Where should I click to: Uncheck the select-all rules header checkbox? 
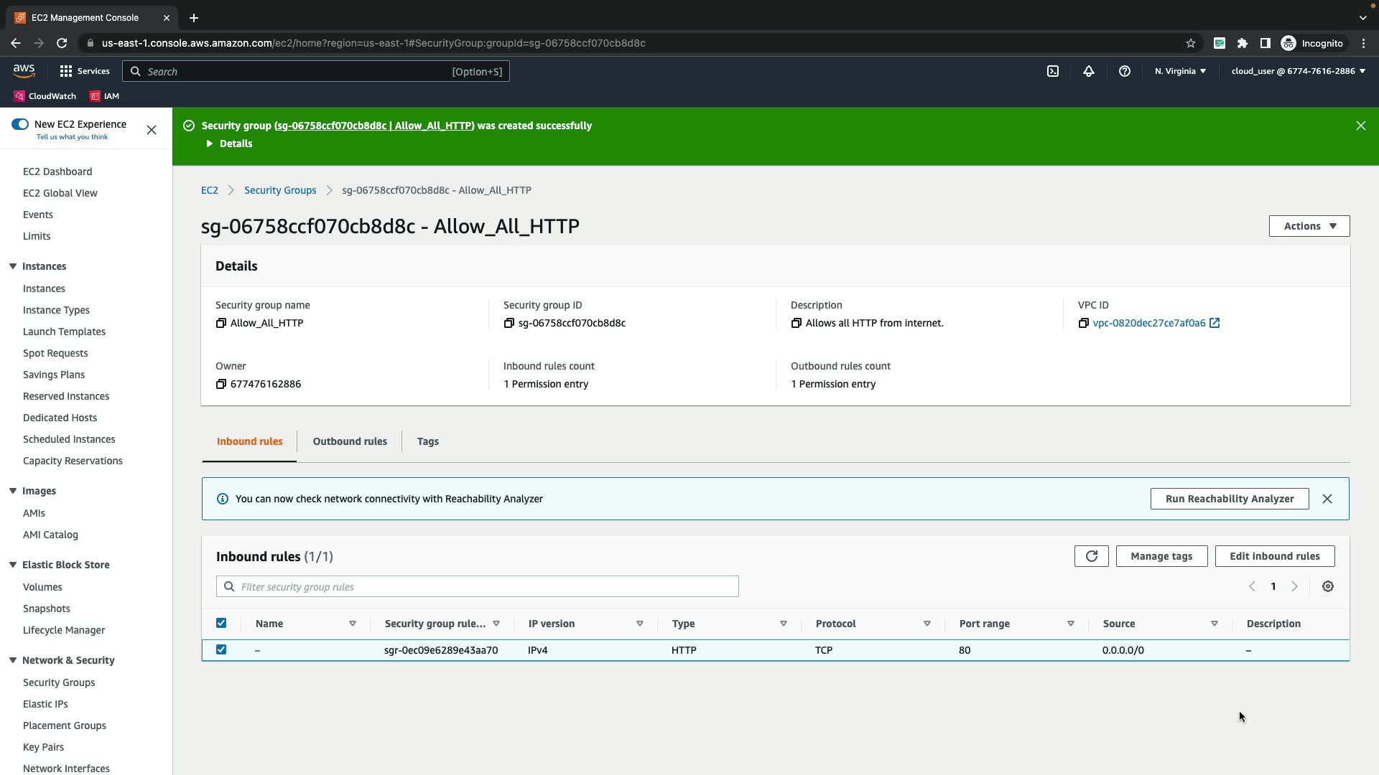pos(221,623)
